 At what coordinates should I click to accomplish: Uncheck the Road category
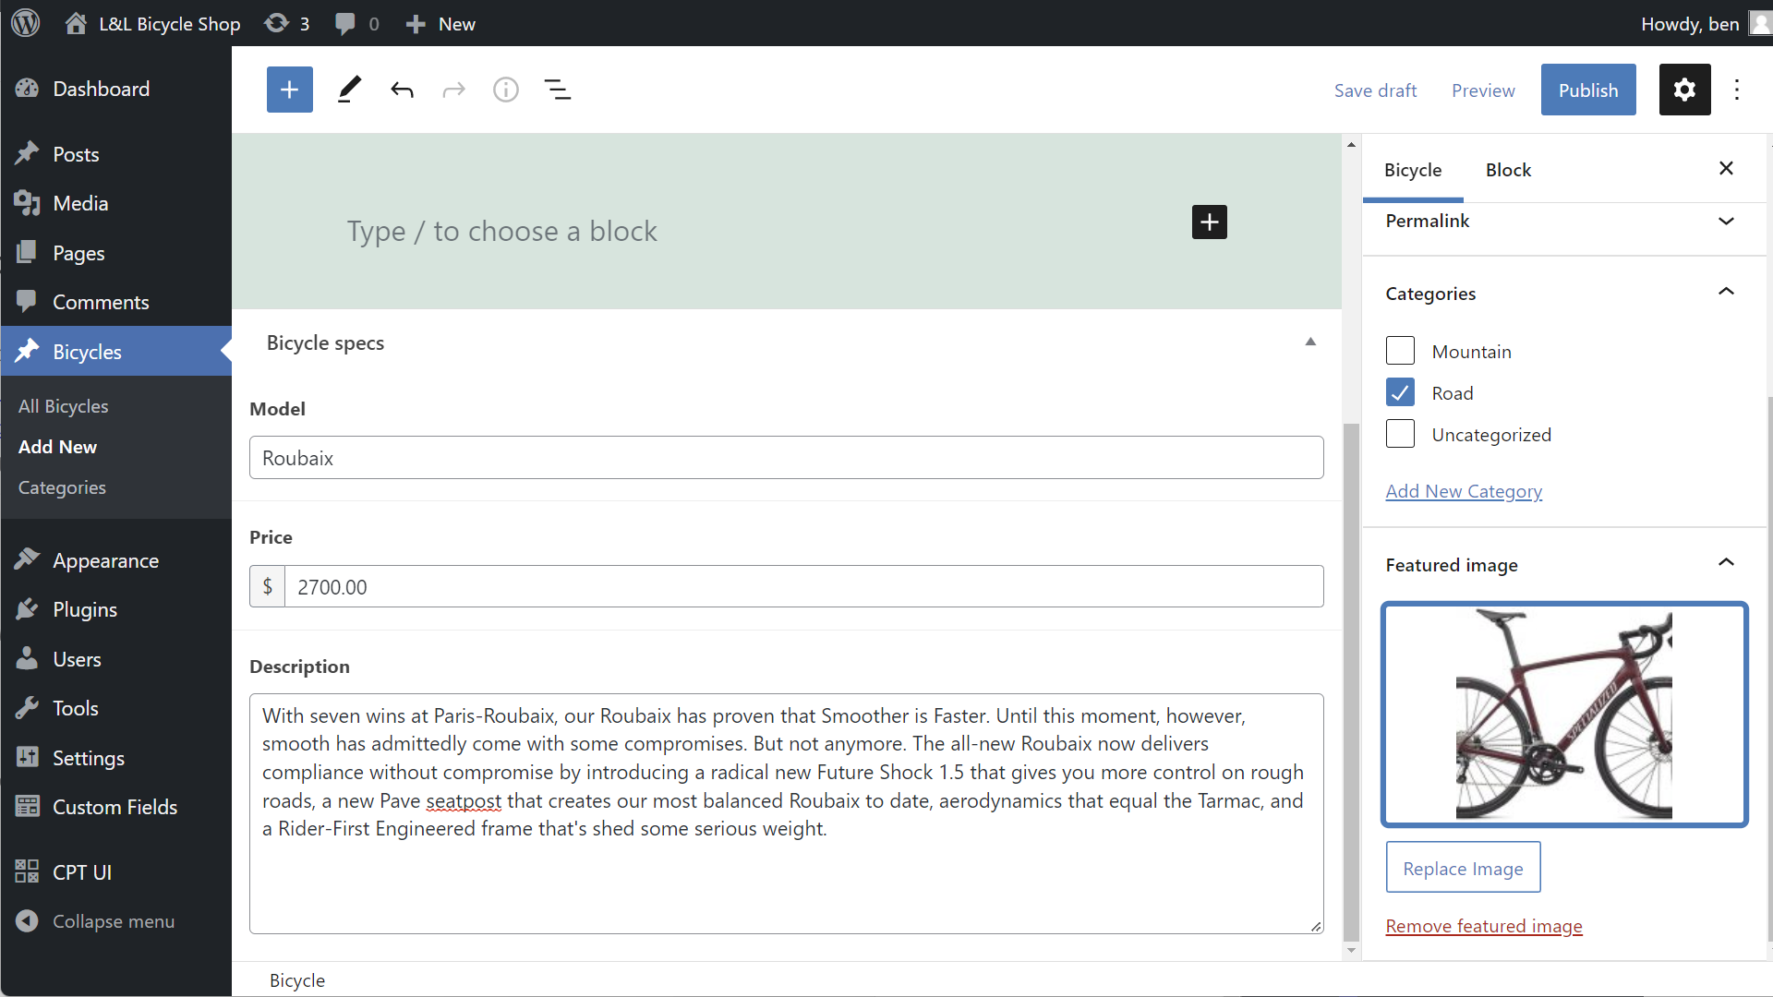click(1400, 392)
